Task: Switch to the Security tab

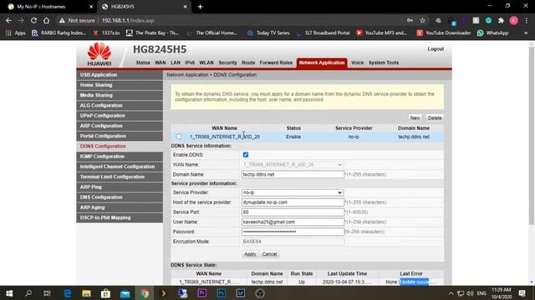Action: [227, 62]
